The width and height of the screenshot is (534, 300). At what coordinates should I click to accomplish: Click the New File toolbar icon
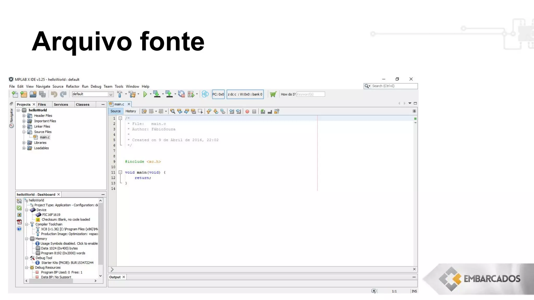15,94
